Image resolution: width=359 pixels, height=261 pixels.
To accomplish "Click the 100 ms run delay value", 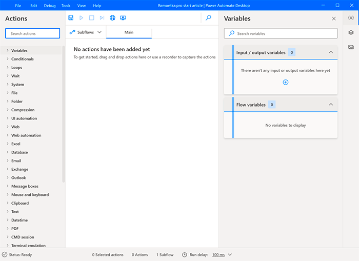I will (x=218, y=254).
